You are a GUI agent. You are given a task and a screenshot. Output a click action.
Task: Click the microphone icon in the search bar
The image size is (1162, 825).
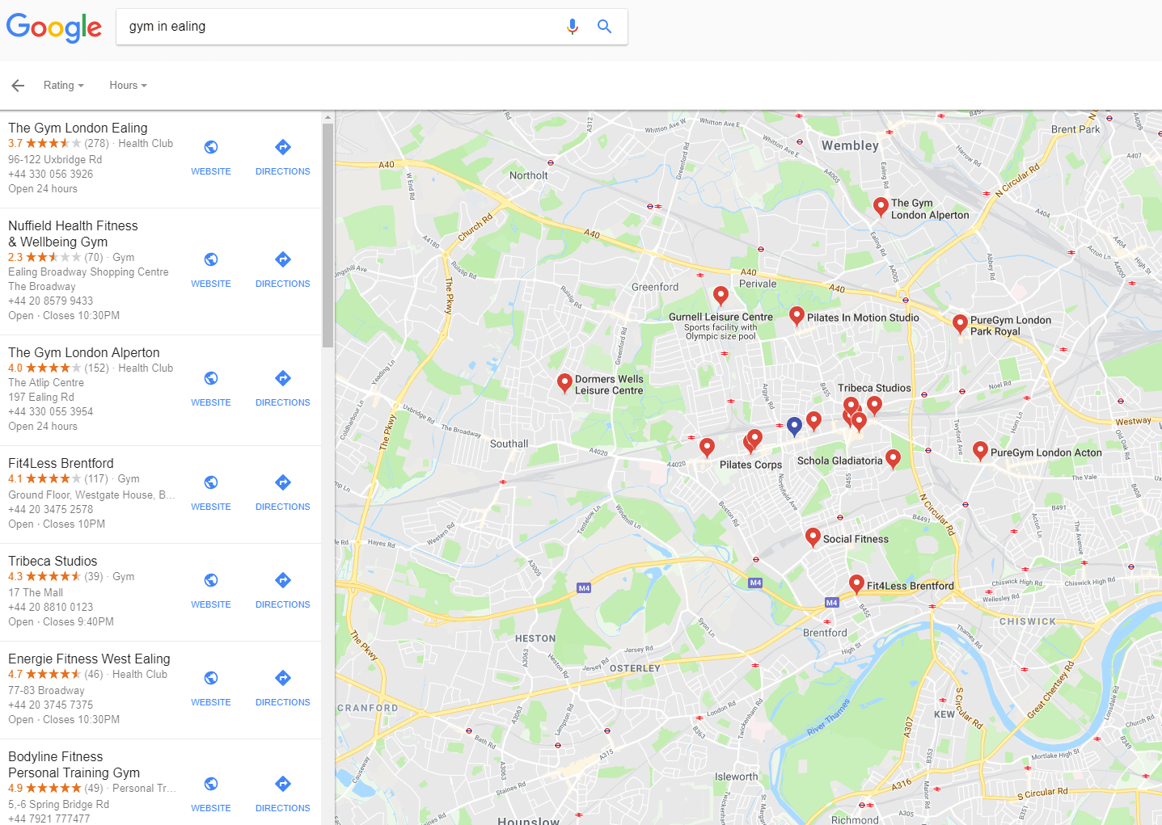[573, 26]
